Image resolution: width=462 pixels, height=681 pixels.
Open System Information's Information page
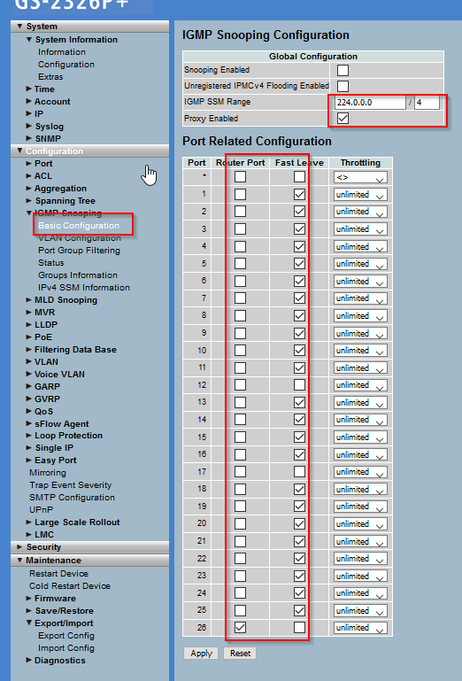tap(62, 52)
